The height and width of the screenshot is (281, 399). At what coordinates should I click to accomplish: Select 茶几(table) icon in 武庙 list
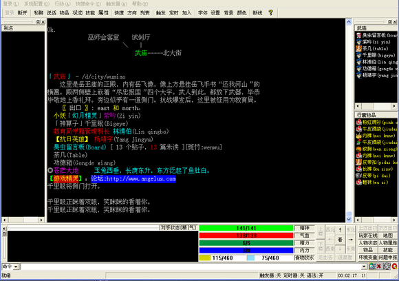359,48
